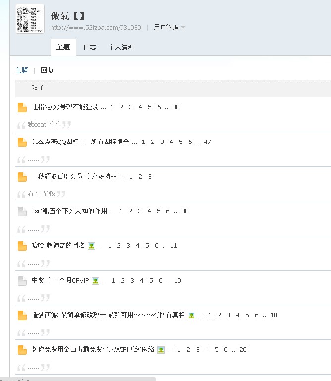Image resolution: width=331 pixels, height=381 pixels.
Task: Click gray folder icon for Esc键 thread
Action: [x=22, y=211]
